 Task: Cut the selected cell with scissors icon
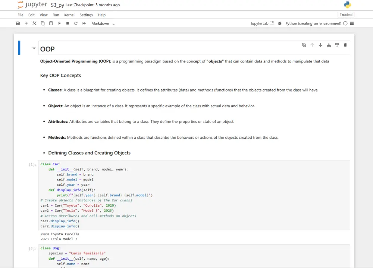point(34,23)
